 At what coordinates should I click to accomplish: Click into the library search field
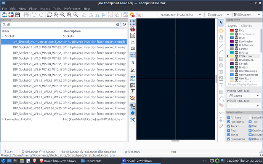[61, 25]
